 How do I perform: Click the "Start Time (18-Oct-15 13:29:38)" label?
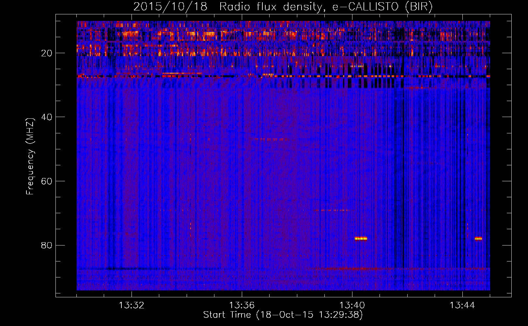pos(283,315)
